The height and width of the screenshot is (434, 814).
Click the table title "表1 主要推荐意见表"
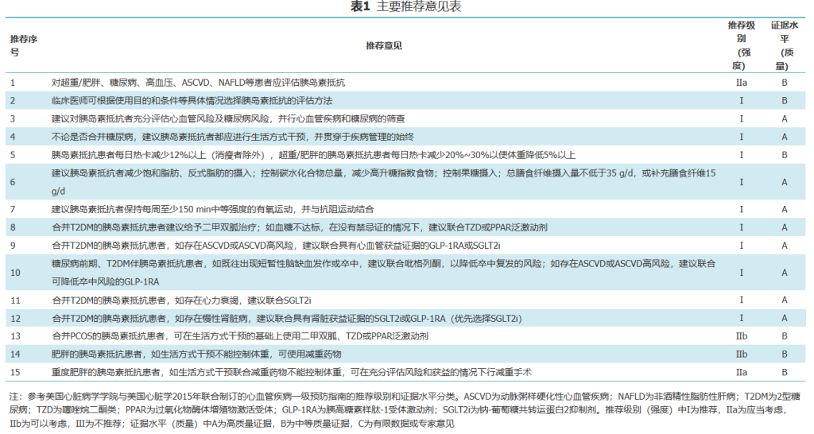(406, 7)
